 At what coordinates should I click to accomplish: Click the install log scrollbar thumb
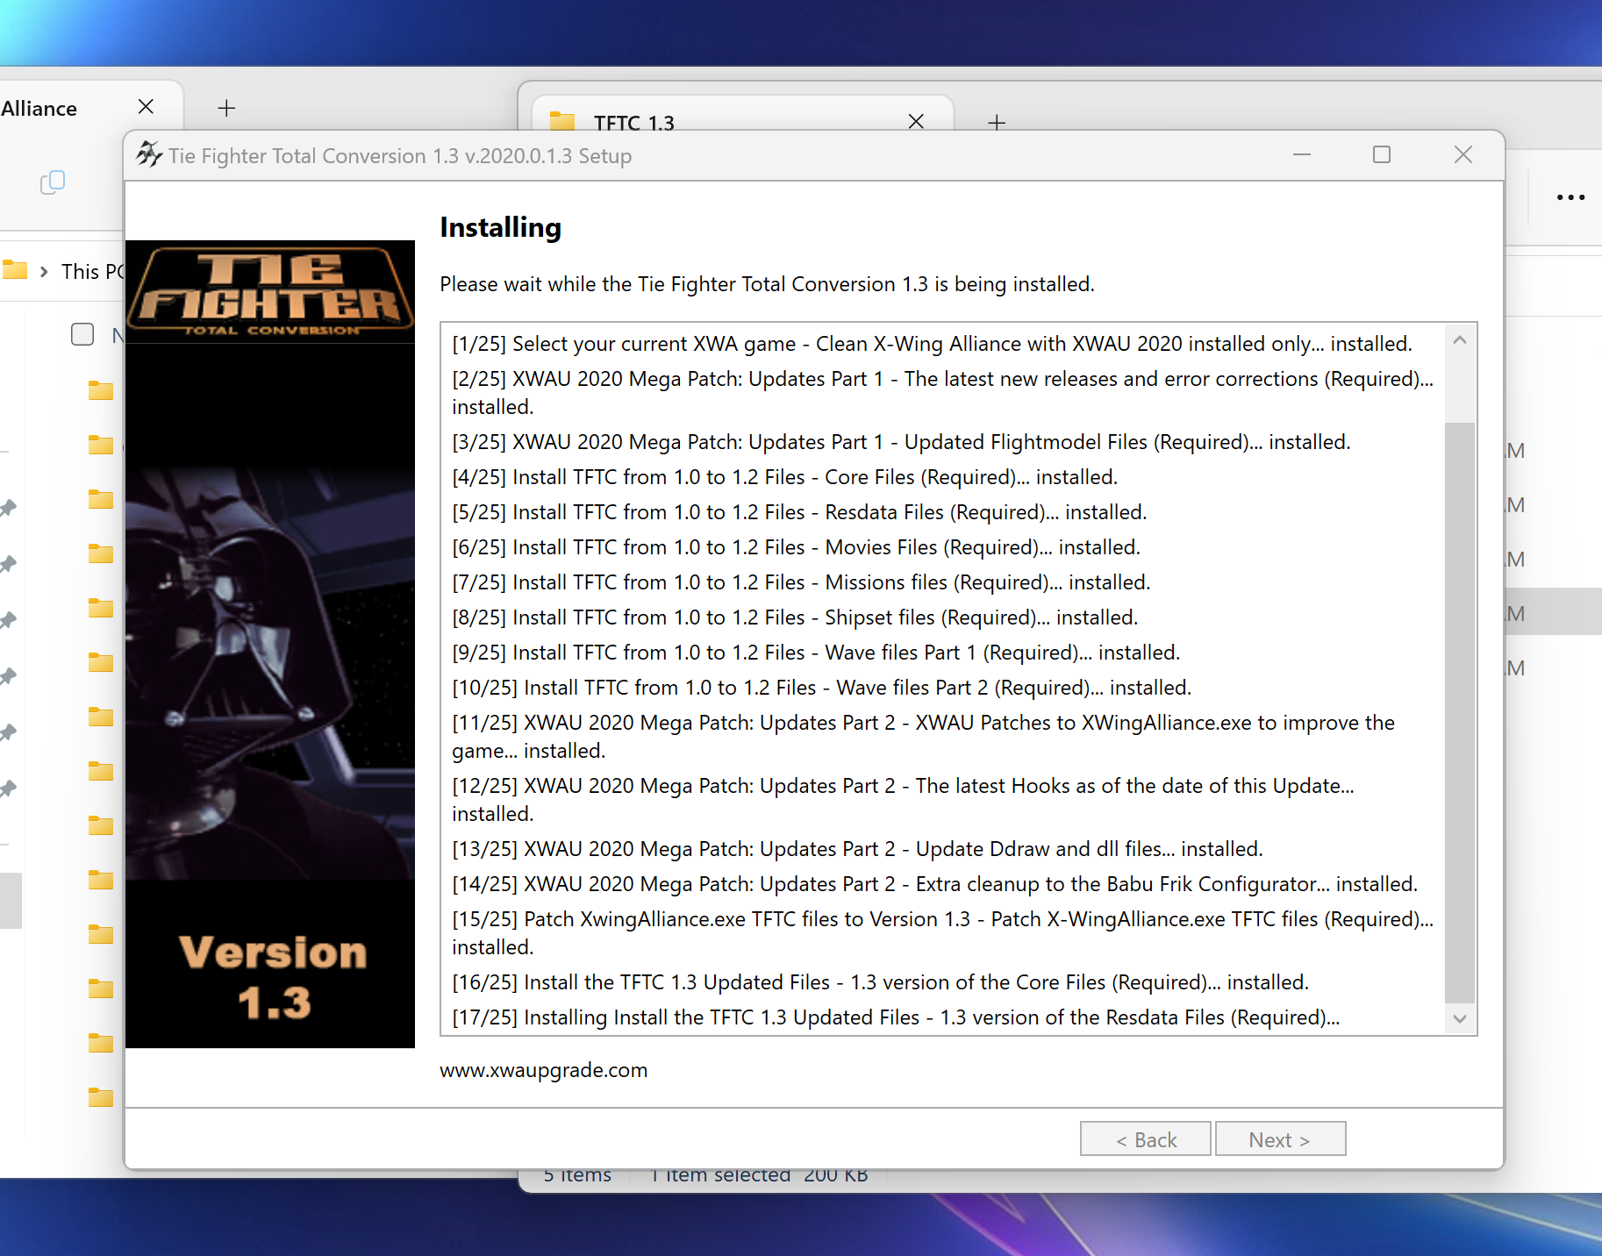point(1460,712)
